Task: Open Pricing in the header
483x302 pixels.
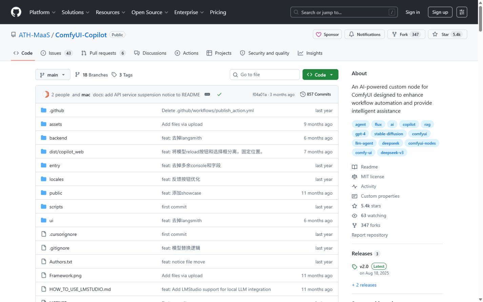Action: click(218, 12)
